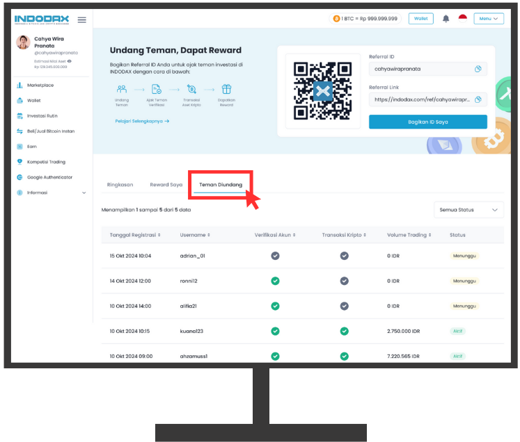
Task: Sort by Volume Trading column
Action: point(409,235)
